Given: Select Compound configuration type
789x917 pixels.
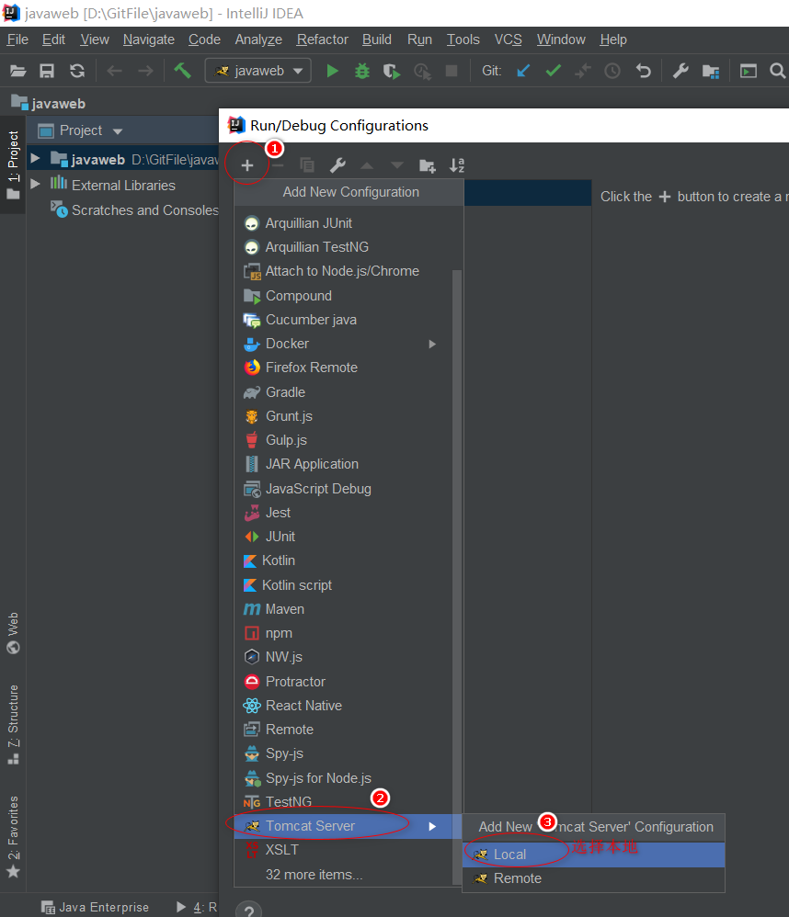Looking at the screenshot, I should coord(343,296).
